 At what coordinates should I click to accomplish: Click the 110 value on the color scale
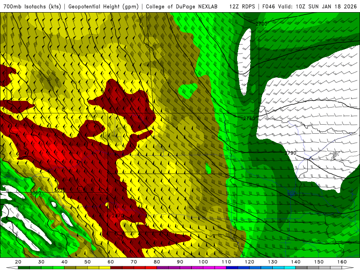[226, 262]
